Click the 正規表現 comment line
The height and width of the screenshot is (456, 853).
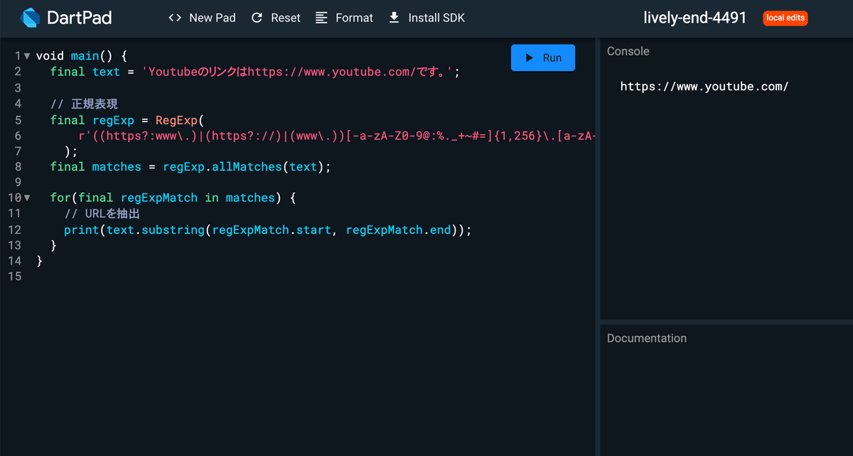tap(84, 104)
